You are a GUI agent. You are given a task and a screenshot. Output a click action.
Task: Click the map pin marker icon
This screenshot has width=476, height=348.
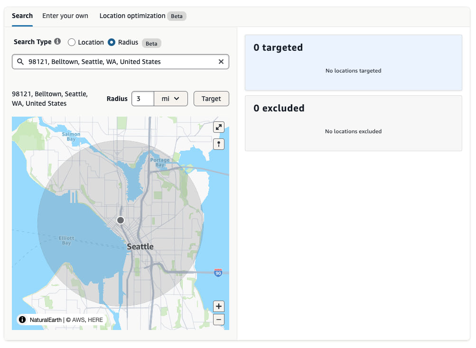pyautogui.click(x=218, y=144)
